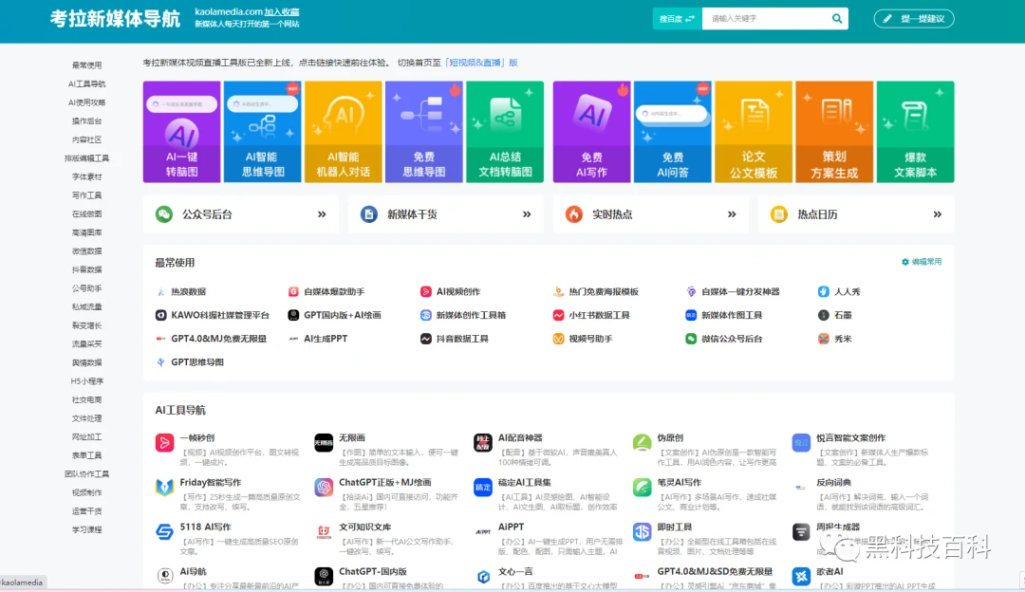Click the 编辑常用 link
The image size is (1025, 592).
click(x=922, y=261)
